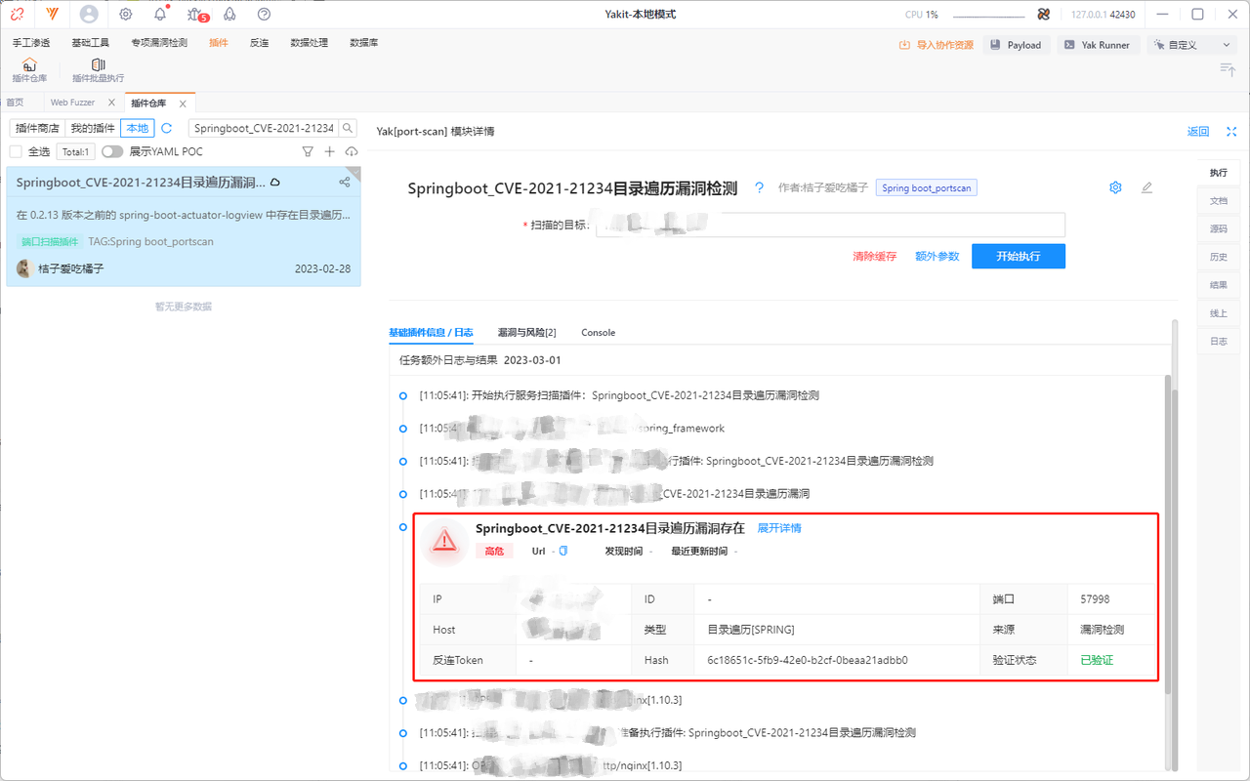Close the 插件仓库 tab
The height and width of the screenshot is (781, 1250).
pyautogui.click(x=183, y=103)
